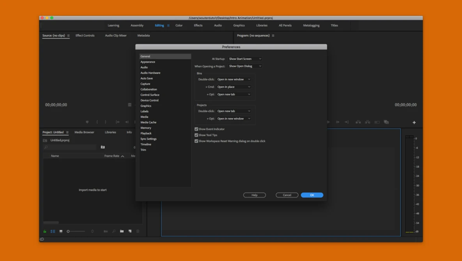This screenshot has width=462, height=261.
Task: Click the Create New Search Bin icon
Action: (x=103, y=147)
